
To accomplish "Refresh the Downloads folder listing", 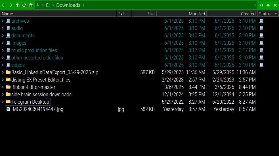I will [24, 5].
